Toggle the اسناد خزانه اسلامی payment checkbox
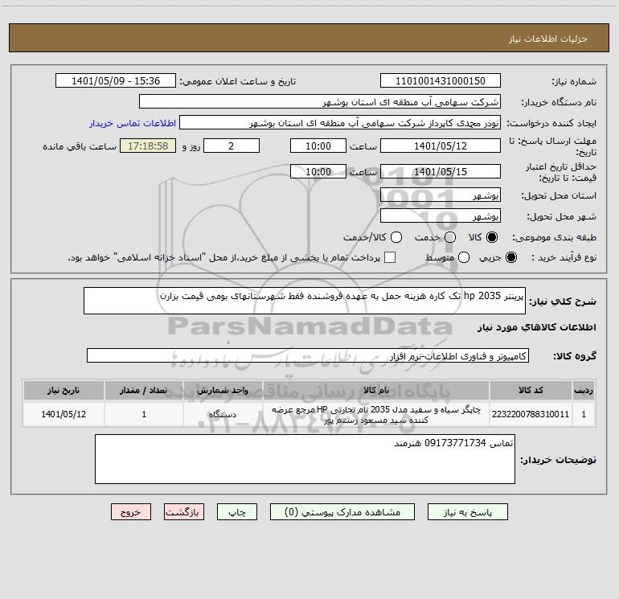 [x=390, y=257]
